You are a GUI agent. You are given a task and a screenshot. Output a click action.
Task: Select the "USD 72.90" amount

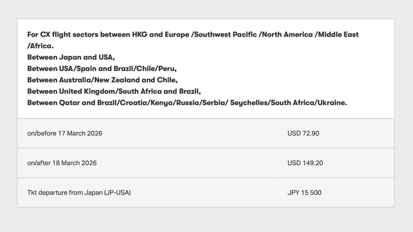tap(303, 133)
